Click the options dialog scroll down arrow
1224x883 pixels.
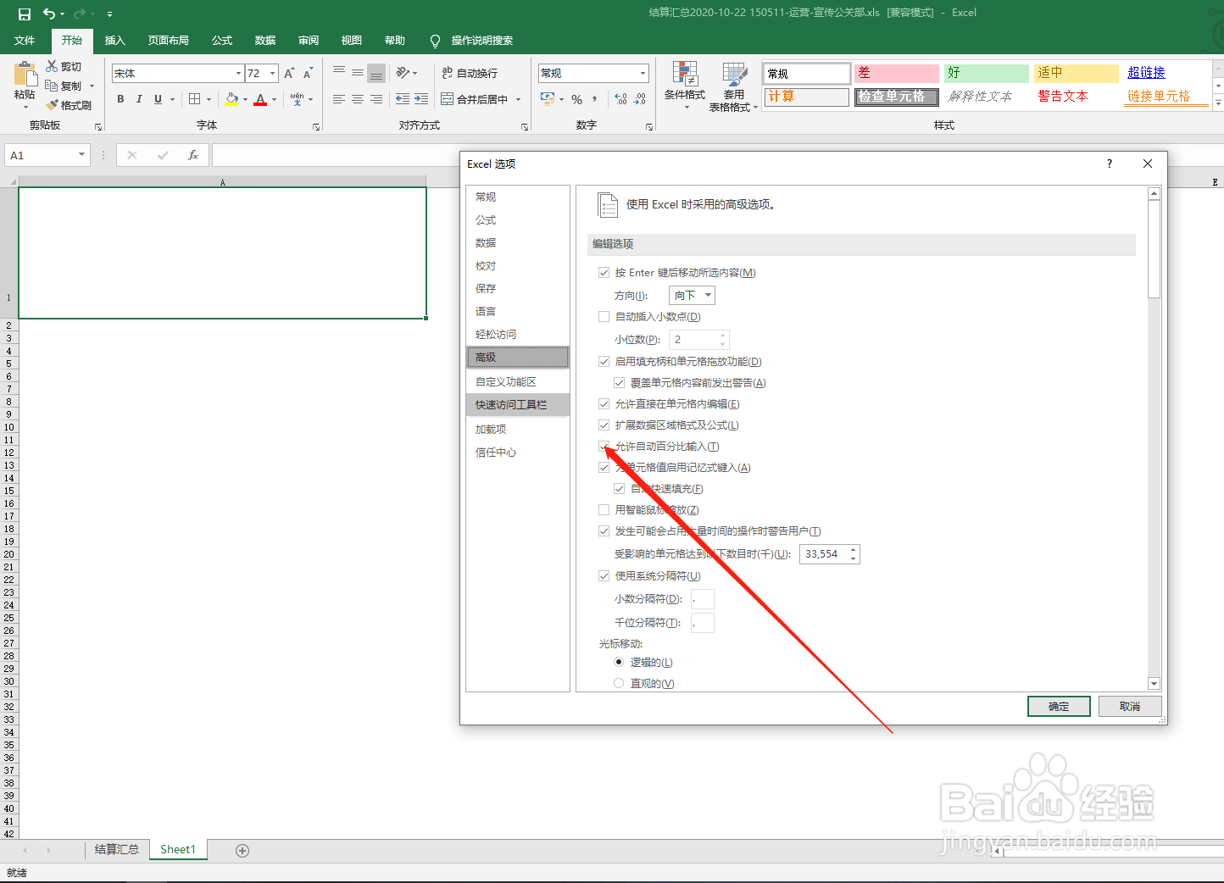click(x=1154, y=684)
